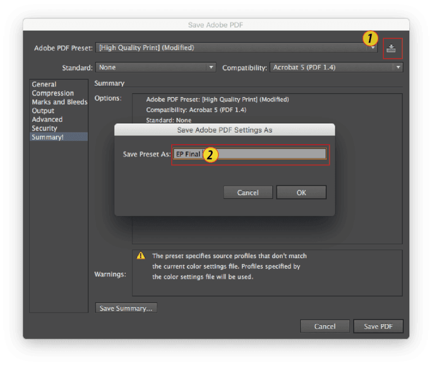This screenshot has width=432, height=366.
Task: Click the Save Summary... button
Action: (126, 308)
